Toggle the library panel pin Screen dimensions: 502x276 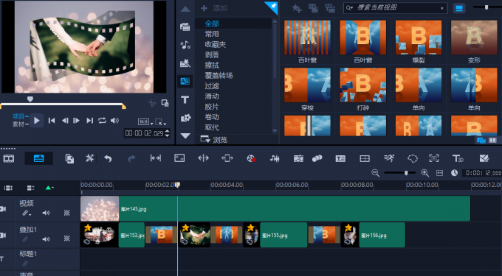[272, 7]
